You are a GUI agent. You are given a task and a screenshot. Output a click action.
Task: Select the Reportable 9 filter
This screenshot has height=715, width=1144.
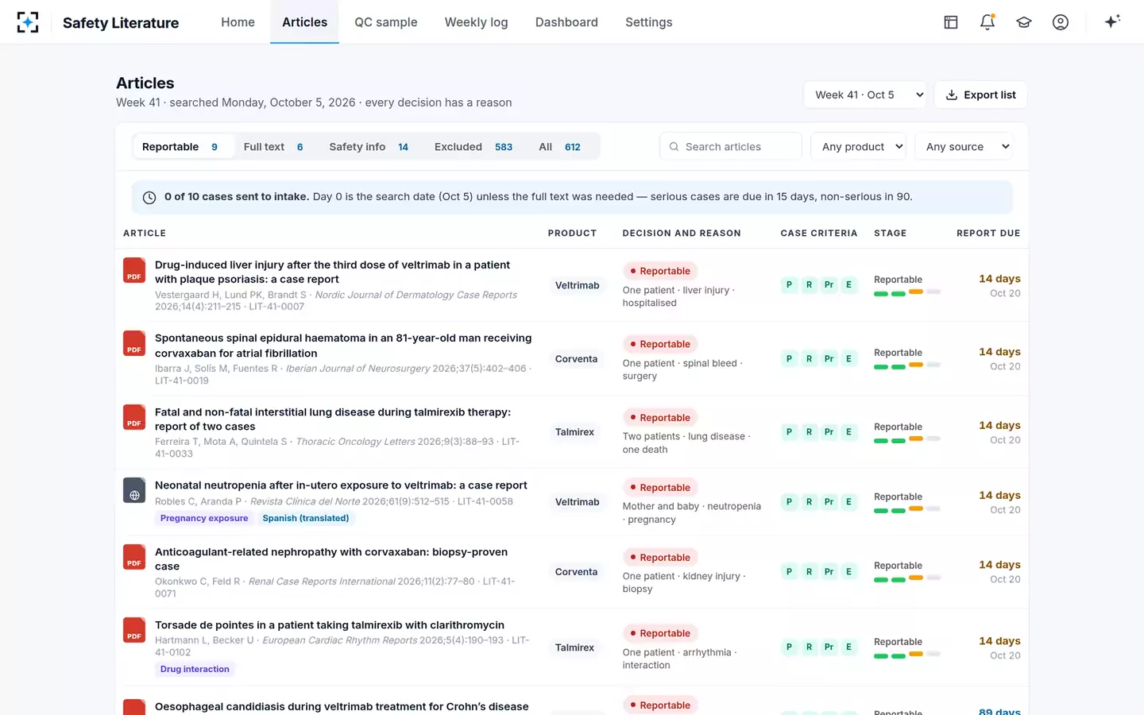point(183,146)
